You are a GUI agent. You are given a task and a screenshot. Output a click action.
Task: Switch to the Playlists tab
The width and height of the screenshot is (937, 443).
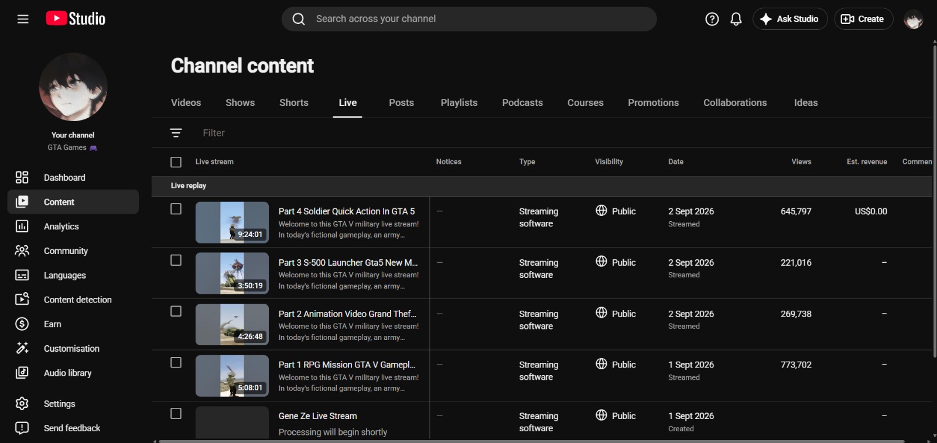[459, 102]
